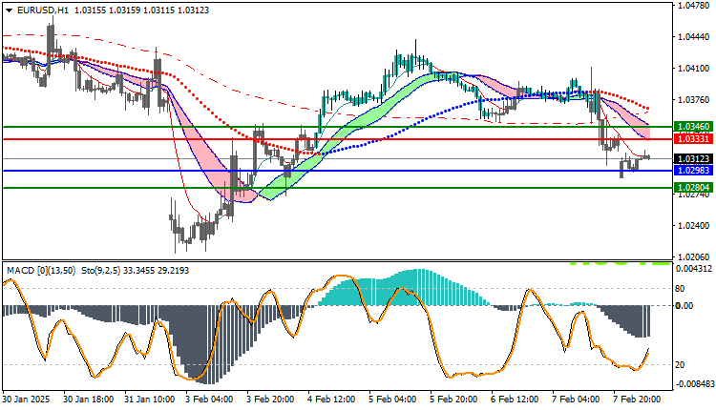The height and width of the screenshot is (410, 716).
Task: Click the 3 Feb 04:00 time axis label
Action: (210, 400)
